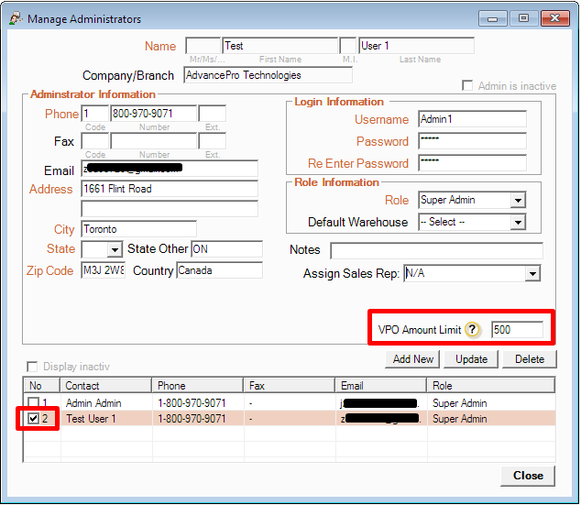The height and width of the screenshot is (505, 581).
Task: Click the VPO Amount Limit help icon
Action: tap(473, 330)
